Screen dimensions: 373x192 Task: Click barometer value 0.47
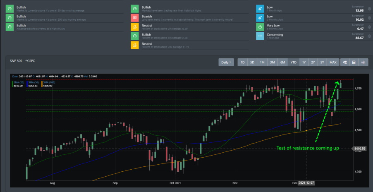[x=361, y=29]
